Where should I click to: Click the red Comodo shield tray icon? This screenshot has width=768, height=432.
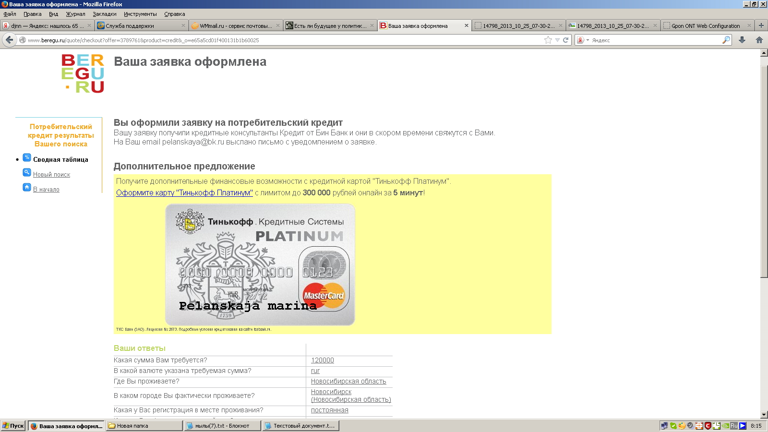708,426
